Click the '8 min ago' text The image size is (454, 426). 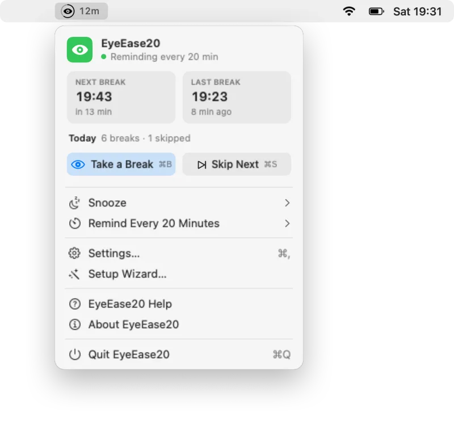coord(211,112)
